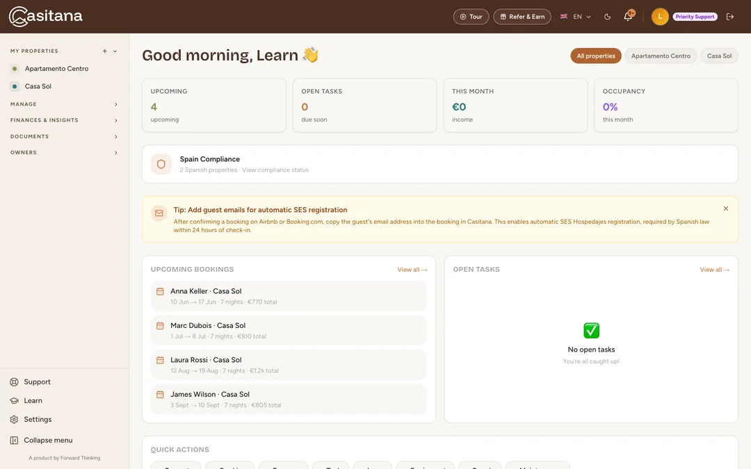This screenshot has width=751, height=469.
Task: Collapse the My Properties section chevron
Action: click(115, 51)
